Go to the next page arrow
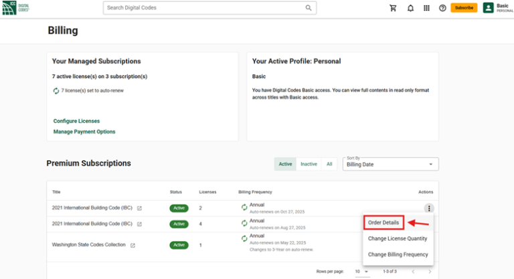This screenshot has width=514, height=279. [430, 272]
